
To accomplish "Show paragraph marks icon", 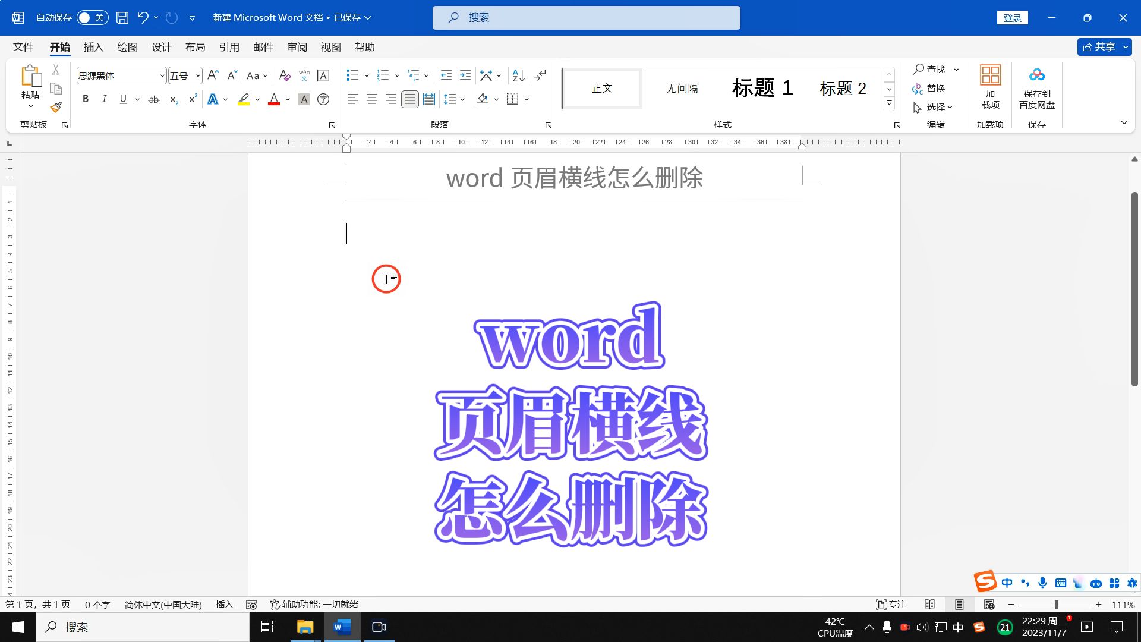I will click(540, 75).
